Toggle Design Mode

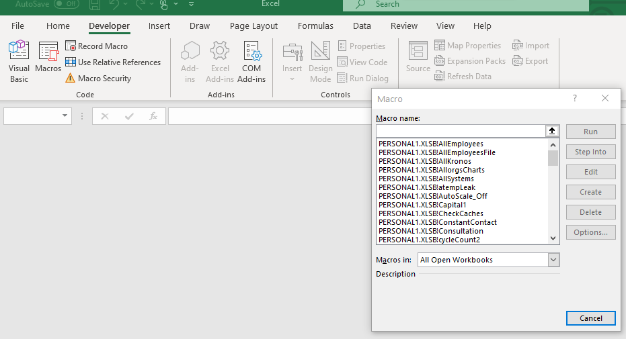321,62
